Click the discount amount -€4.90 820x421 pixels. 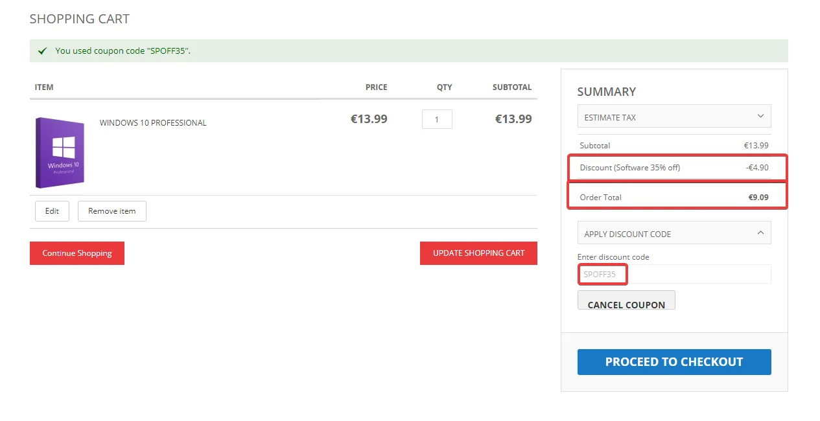(x=757, y=168)
